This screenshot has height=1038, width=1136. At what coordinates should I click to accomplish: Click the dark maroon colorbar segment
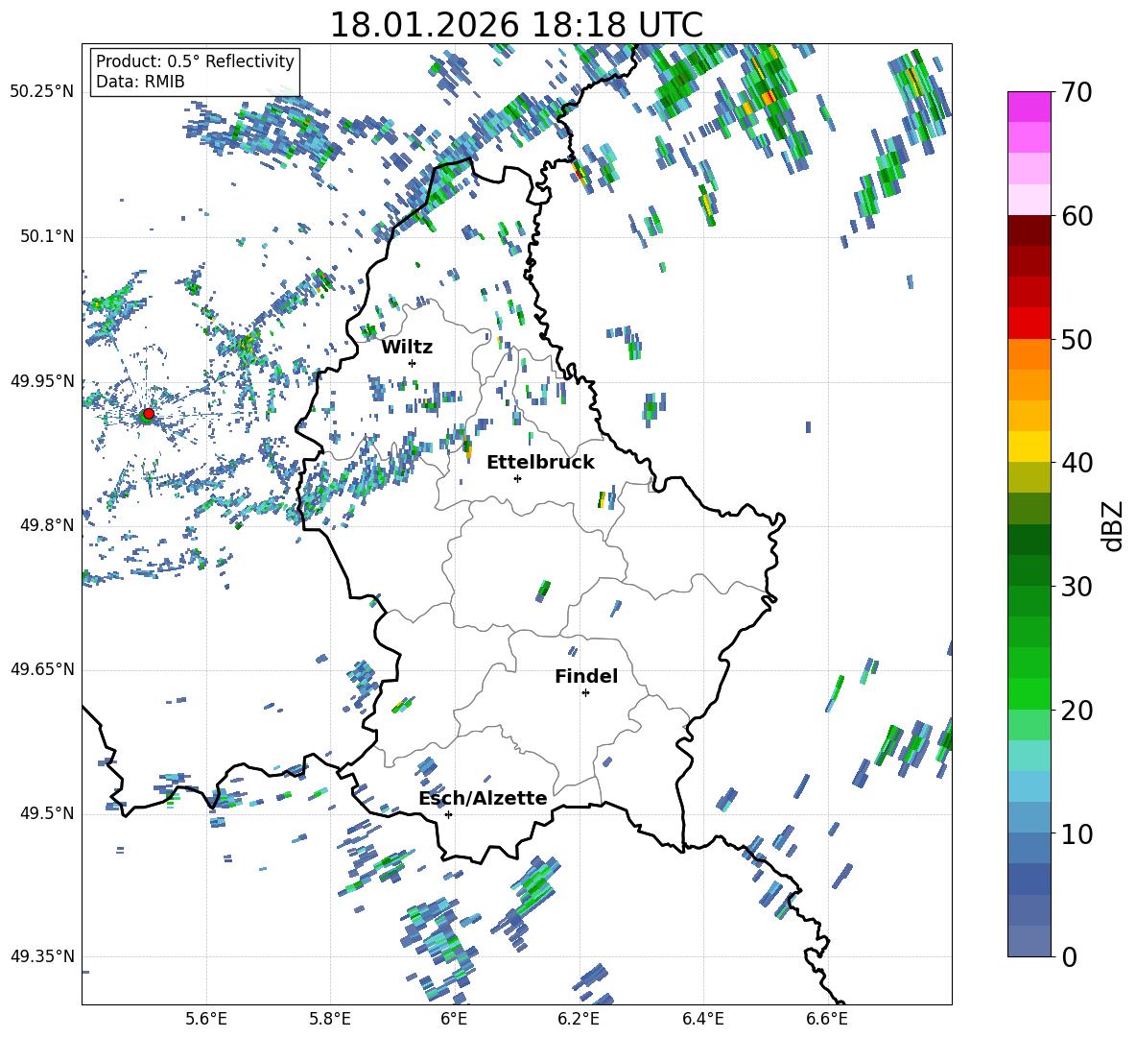pos(1029,230)
